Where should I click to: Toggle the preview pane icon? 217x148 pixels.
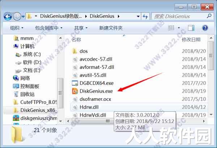(x=191, y=28)
